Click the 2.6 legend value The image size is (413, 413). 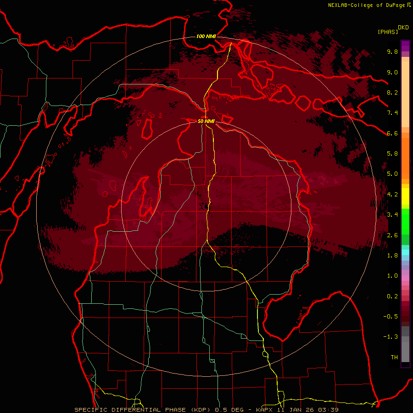click(392, 235)
